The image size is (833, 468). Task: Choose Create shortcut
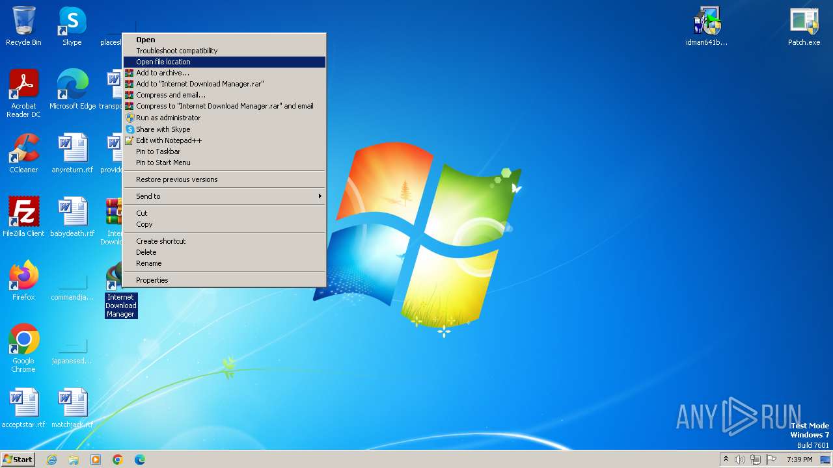pos(225,241)
